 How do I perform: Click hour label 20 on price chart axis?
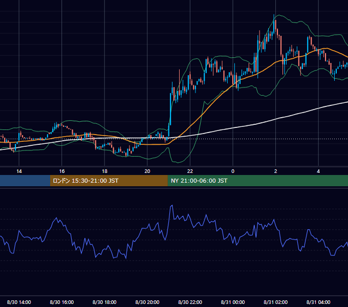pyautogui.click(x=147, y=171)
